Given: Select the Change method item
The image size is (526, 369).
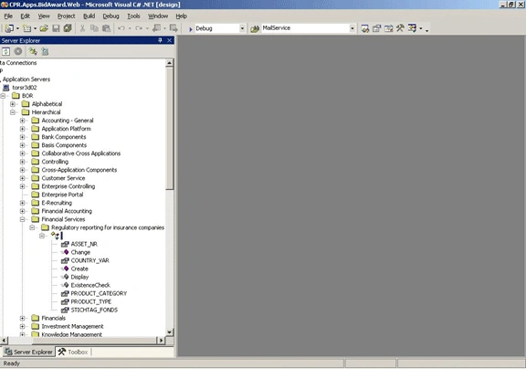Looking at the screenshot, I should click(x=80, y=252).
